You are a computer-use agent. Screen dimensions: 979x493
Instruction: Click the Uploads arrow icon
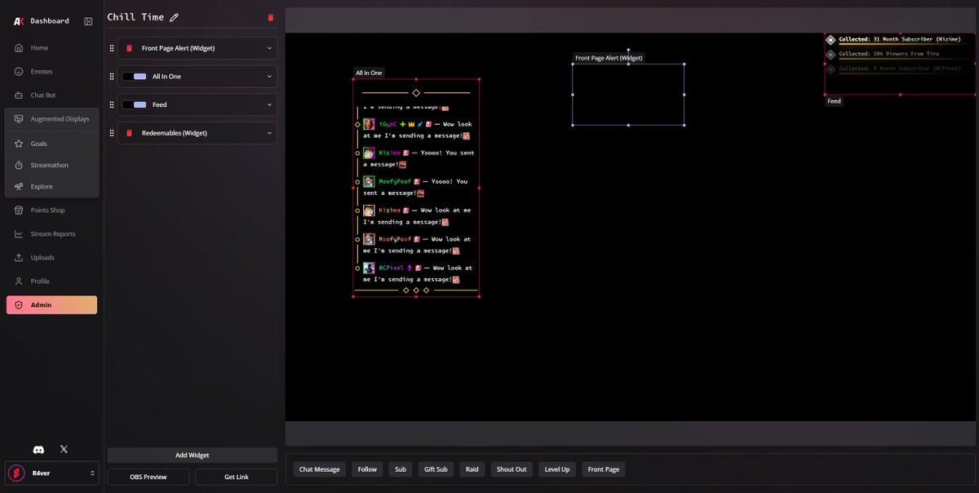pyautogui.click(x=19, y=258)
